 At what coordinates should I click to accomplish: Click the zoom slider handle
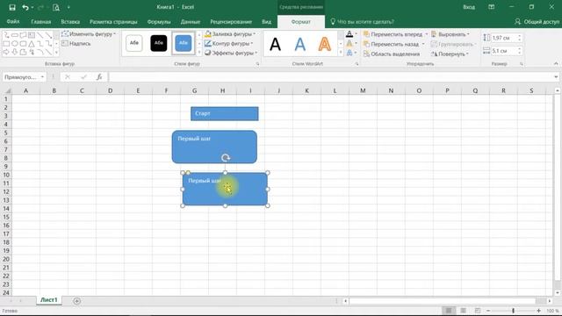coord(513,311)
